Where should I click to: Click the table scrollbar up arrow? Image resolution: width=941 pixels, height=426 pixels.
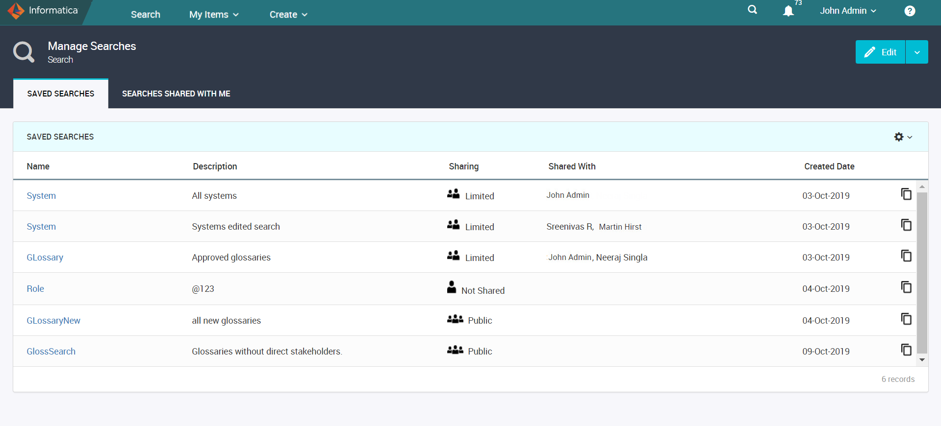(x=922, y=187)
